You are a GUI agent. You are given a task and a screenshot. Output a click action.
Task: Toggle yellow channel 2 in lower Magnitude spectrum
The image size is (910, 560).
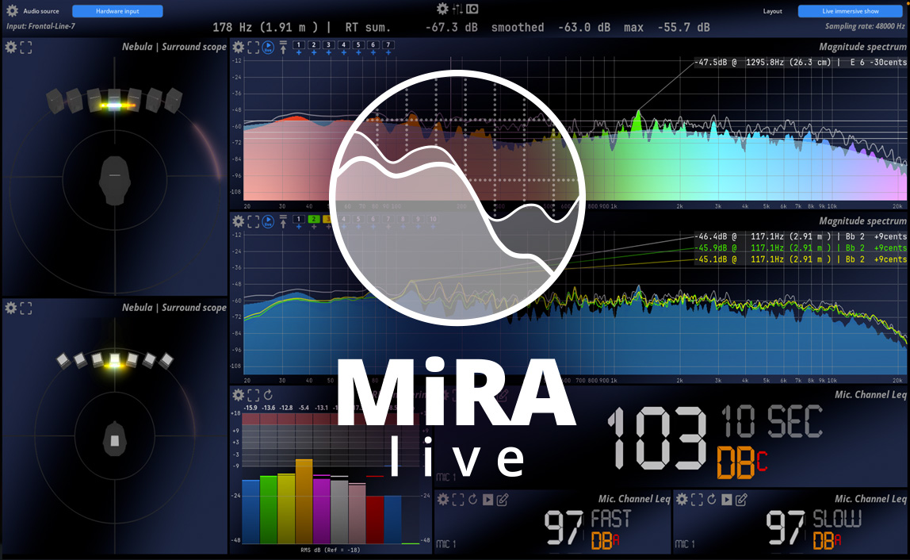[x=313, y=220]
